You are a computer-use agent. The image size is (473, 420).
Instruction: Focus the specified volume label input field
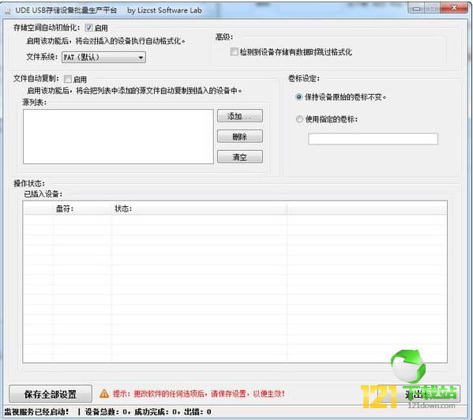[373, 139]
